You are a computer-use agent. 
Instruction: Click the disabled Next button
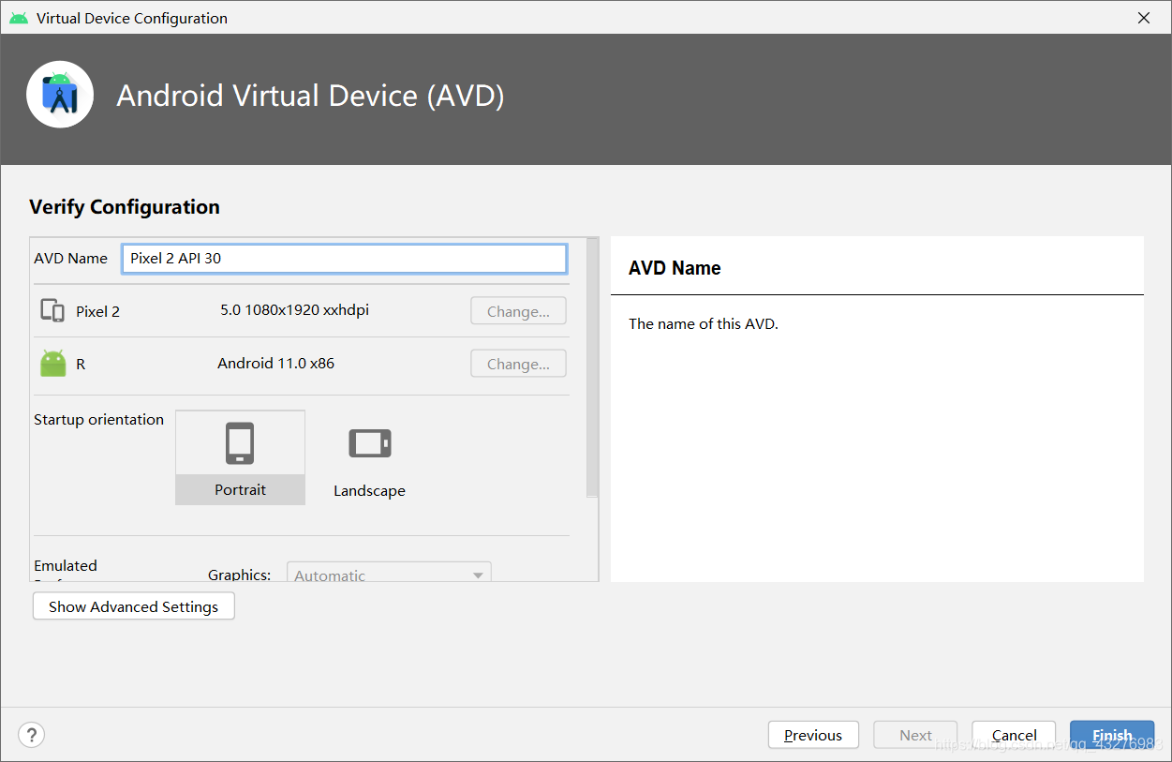(x=915, y=735)
